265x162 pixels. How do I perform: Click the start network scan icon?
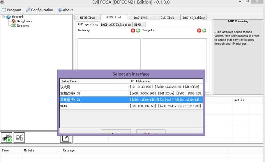click(x=6, y=138)
